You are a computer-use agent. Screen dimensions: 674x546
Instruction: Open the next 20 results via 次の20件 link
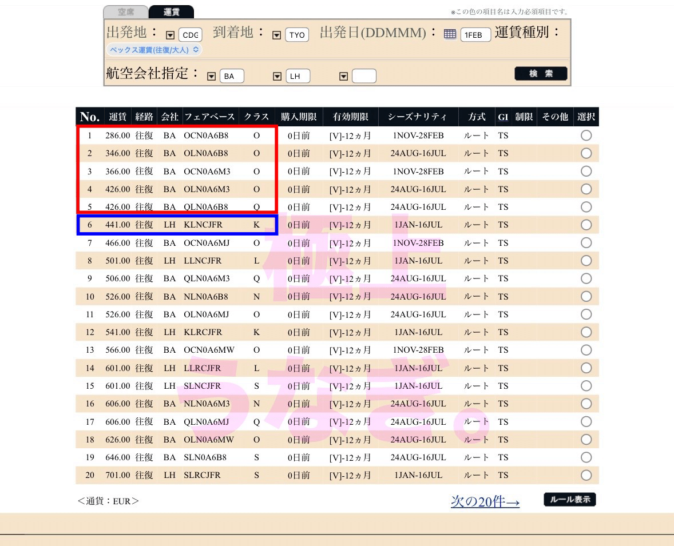(485, 500)
